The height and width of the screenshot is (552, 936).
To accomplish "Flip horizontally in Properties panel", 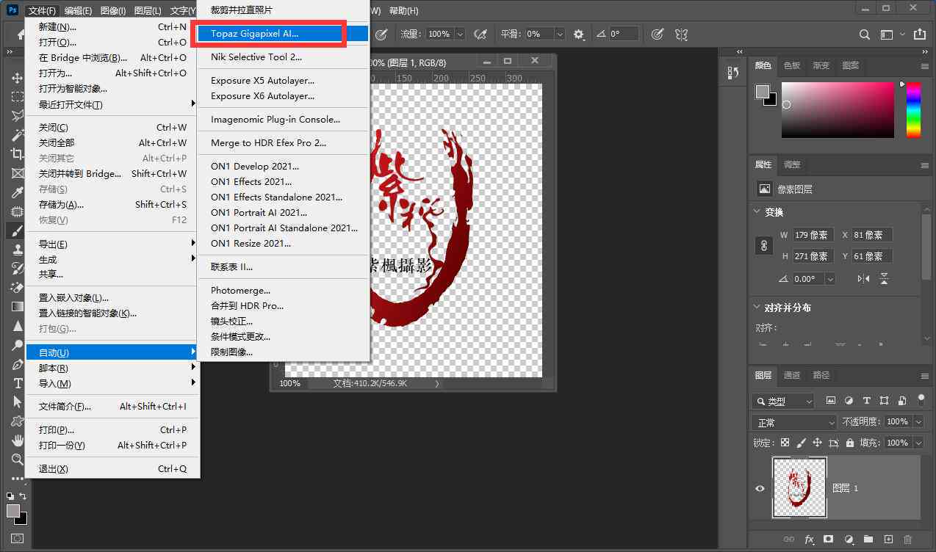I will point(863,279).
